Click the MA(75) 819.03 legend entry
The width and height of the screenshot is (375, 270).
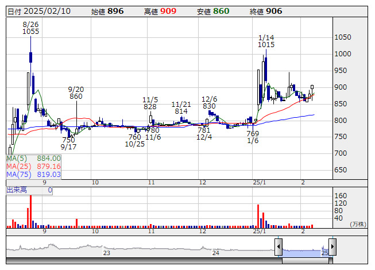(x=33, y=174)
